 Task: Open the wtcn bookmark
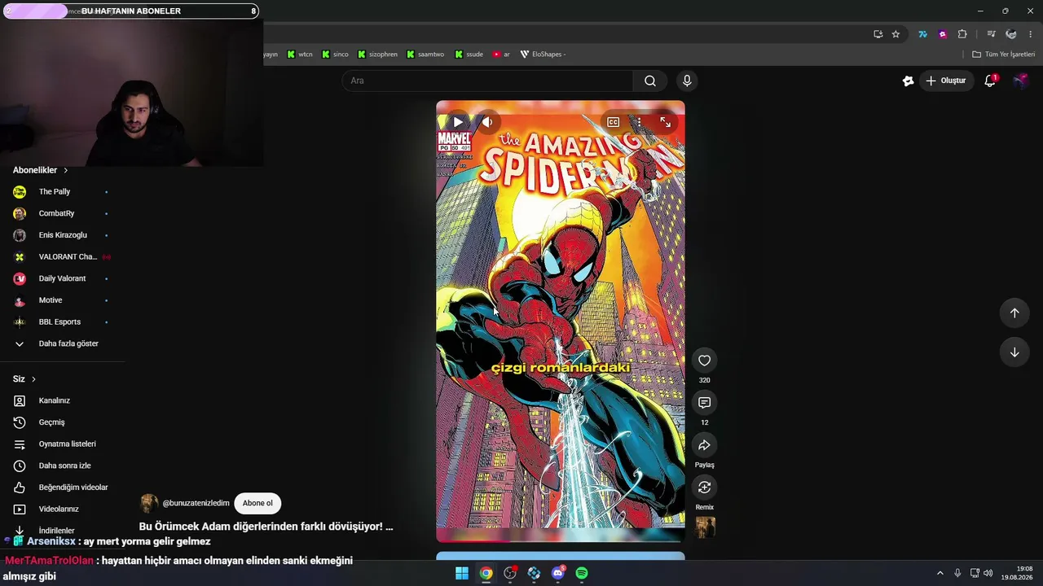(300, 55)
